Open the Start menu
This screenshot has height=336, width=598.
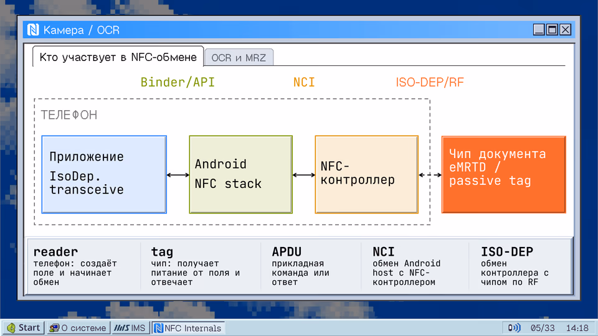point(24,328)
